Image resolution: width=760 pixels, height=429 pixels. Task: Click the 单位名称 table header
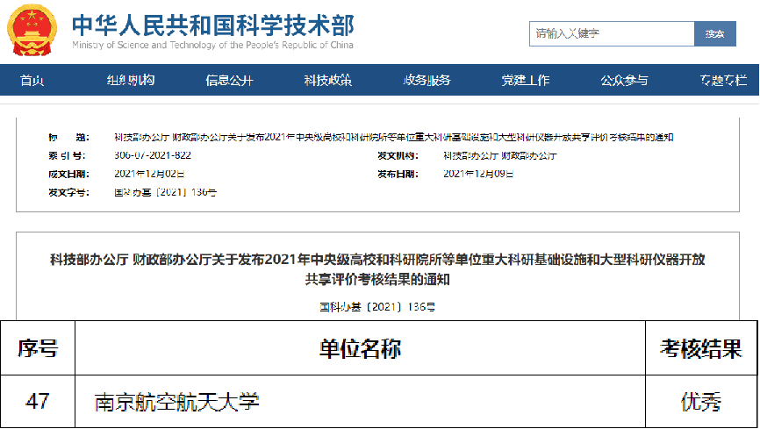pyautogui.click(x=360, y=348)
